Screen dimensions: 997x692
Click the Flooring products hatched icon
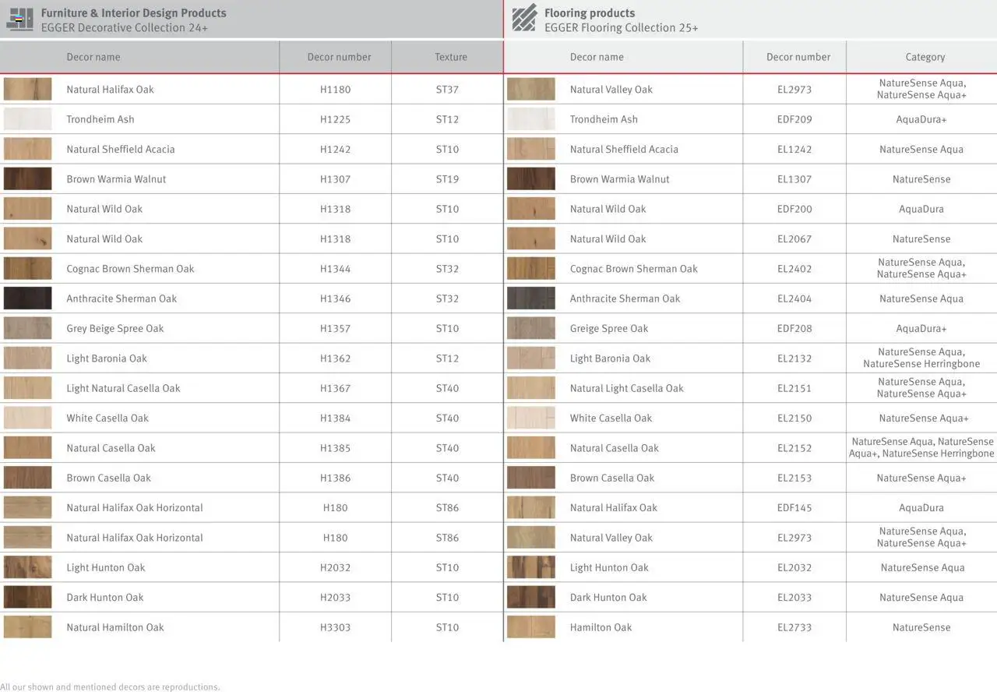(524, 18)
